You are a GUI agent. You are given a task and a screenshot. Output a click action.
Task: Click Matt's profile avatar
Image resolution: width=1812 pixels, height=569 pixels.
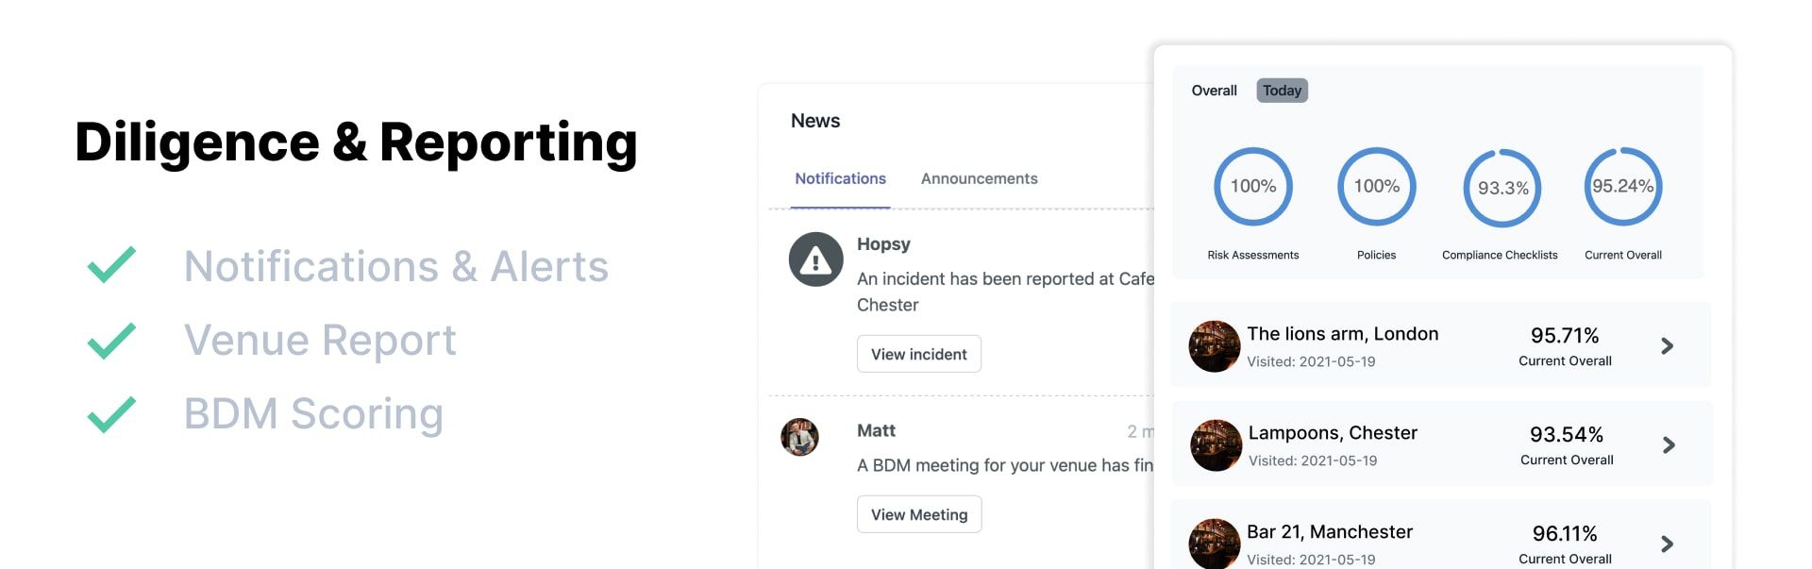coord(799,437)
